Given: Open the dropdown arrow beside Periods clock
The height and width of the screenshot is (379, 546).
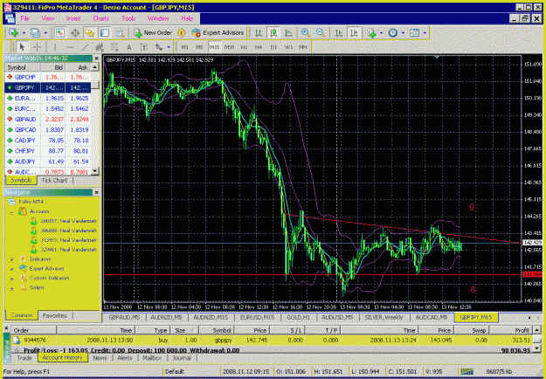Looking at the screenshot, I should point(404,32).
